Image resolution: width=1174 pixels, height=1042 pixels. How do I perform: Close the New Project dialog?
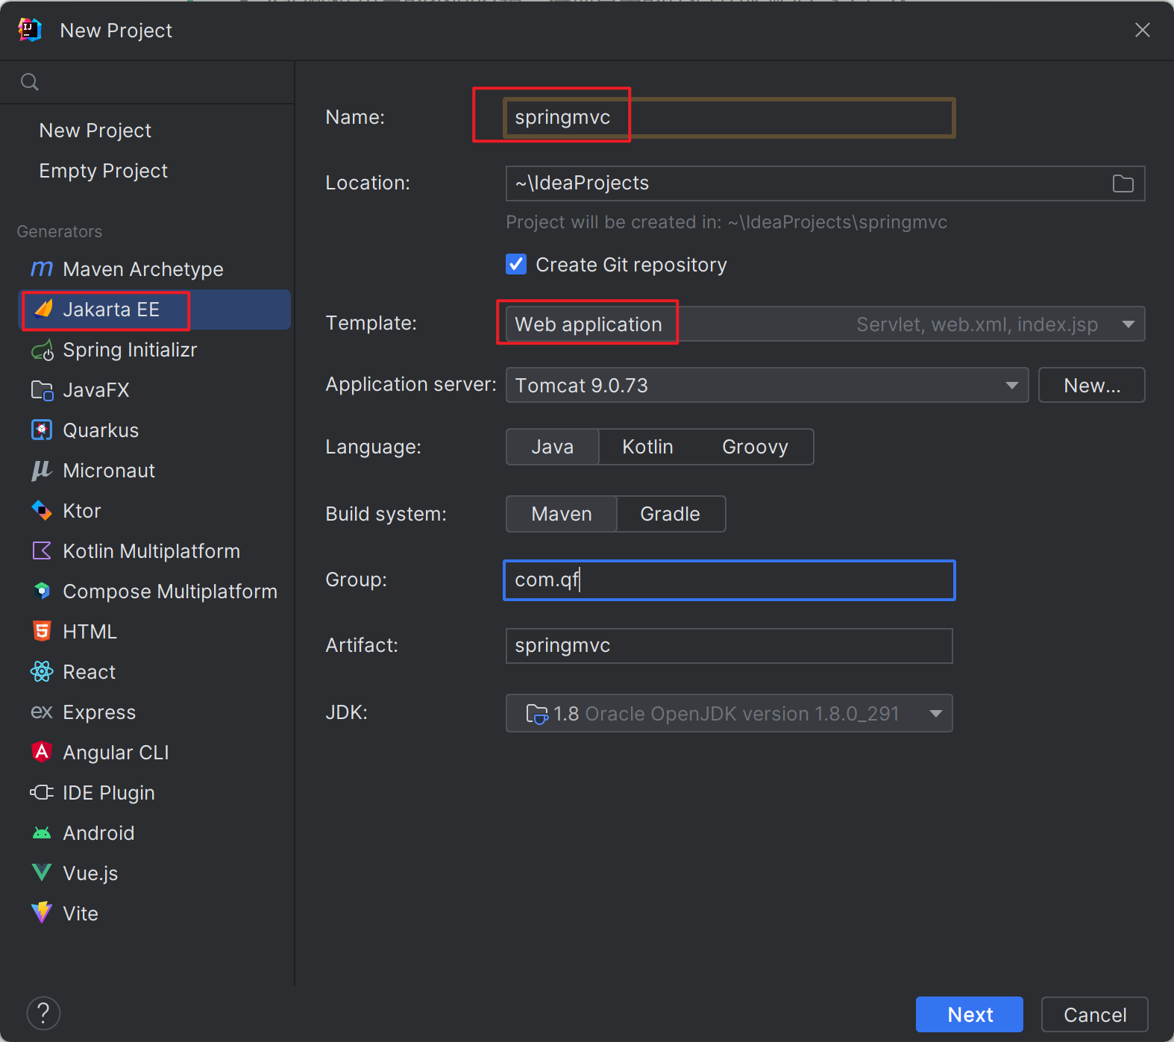coord(1142,30)
